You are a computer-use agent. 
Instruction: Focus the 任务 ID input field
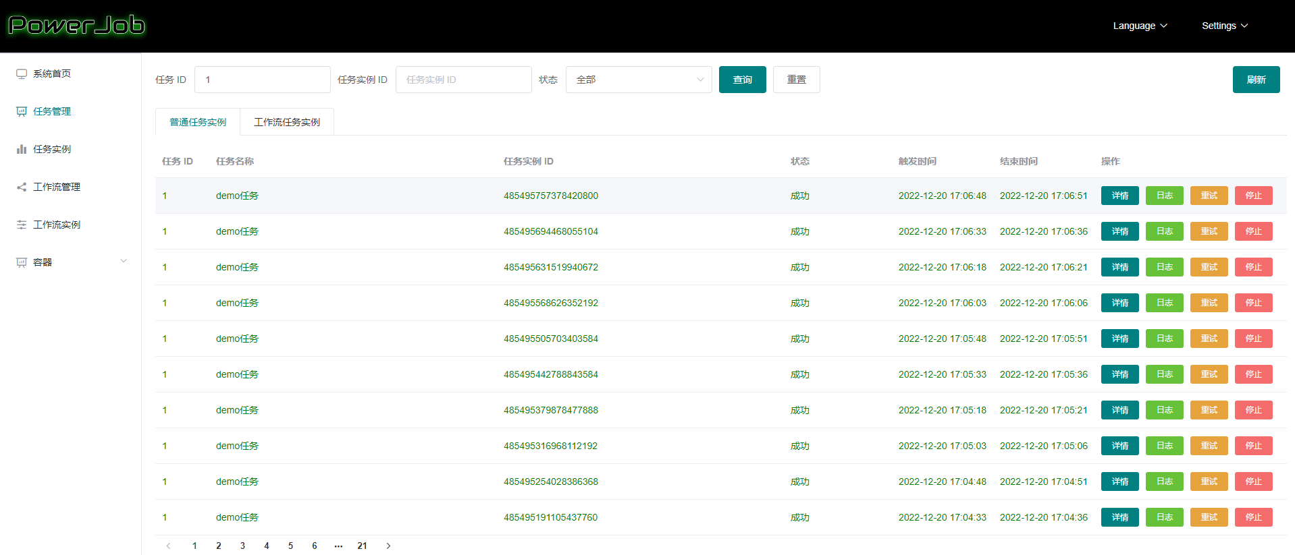tap(263, 80)
